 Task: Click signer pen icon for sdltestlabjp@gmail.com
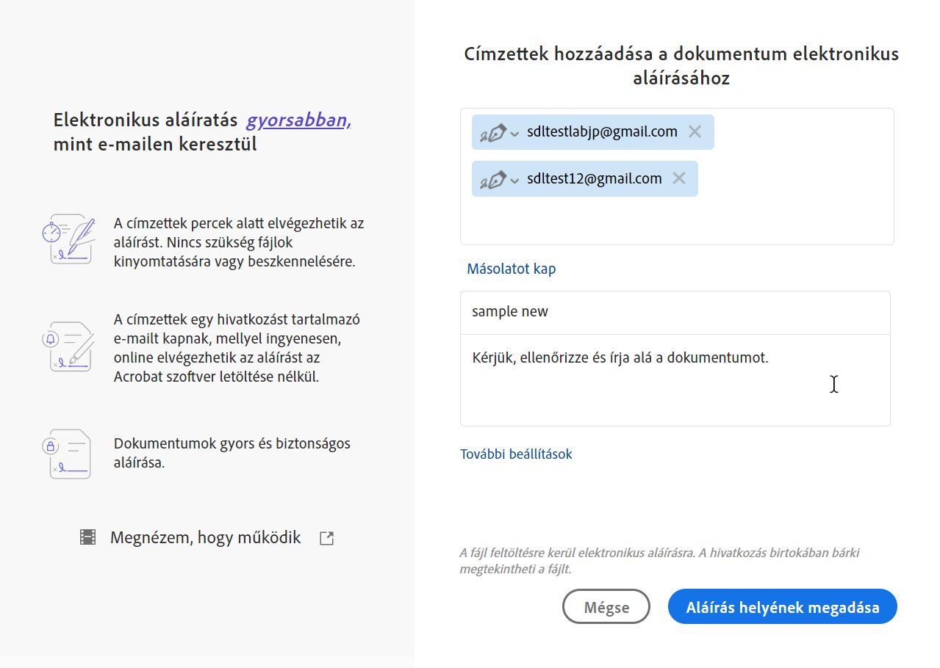[x=493, y=133]
